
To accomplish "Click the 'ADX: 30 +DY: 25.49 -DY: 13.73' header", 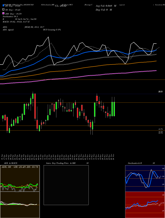I will point(20,167).
